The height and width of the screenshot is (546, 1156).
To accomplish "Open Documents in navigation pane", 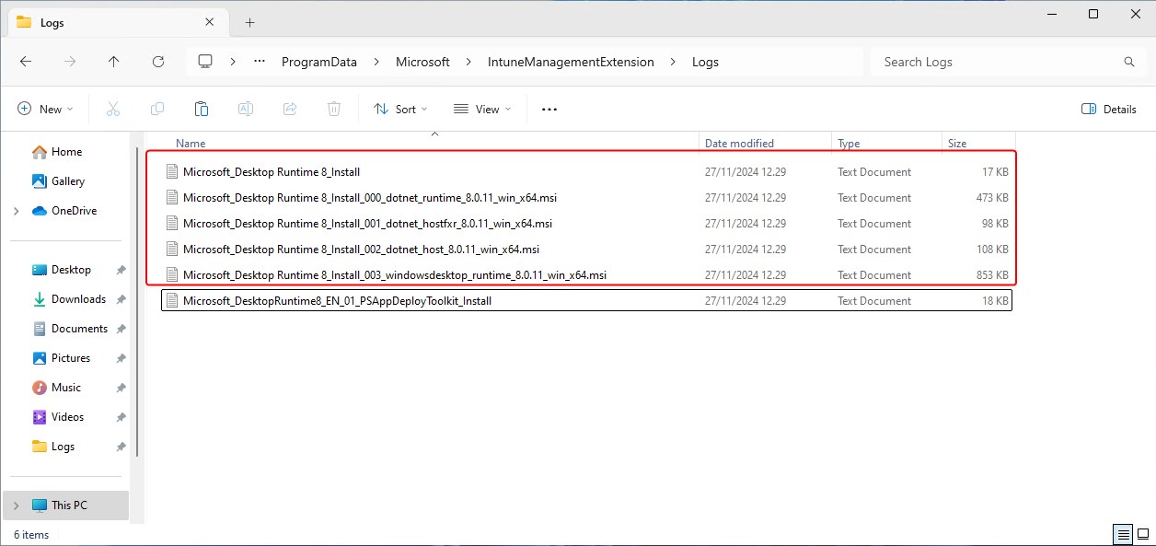I will tap(79, 329).
